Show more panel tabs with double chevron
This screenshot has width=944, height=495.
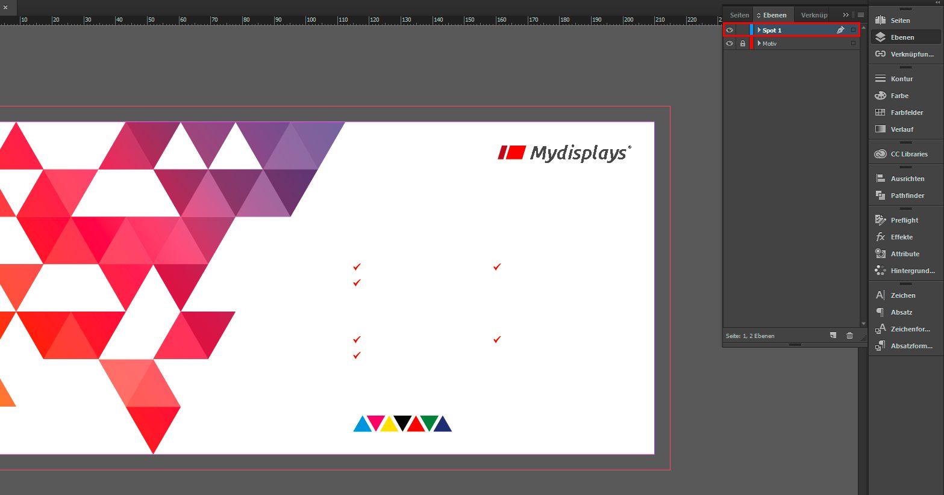coord(846,15)
